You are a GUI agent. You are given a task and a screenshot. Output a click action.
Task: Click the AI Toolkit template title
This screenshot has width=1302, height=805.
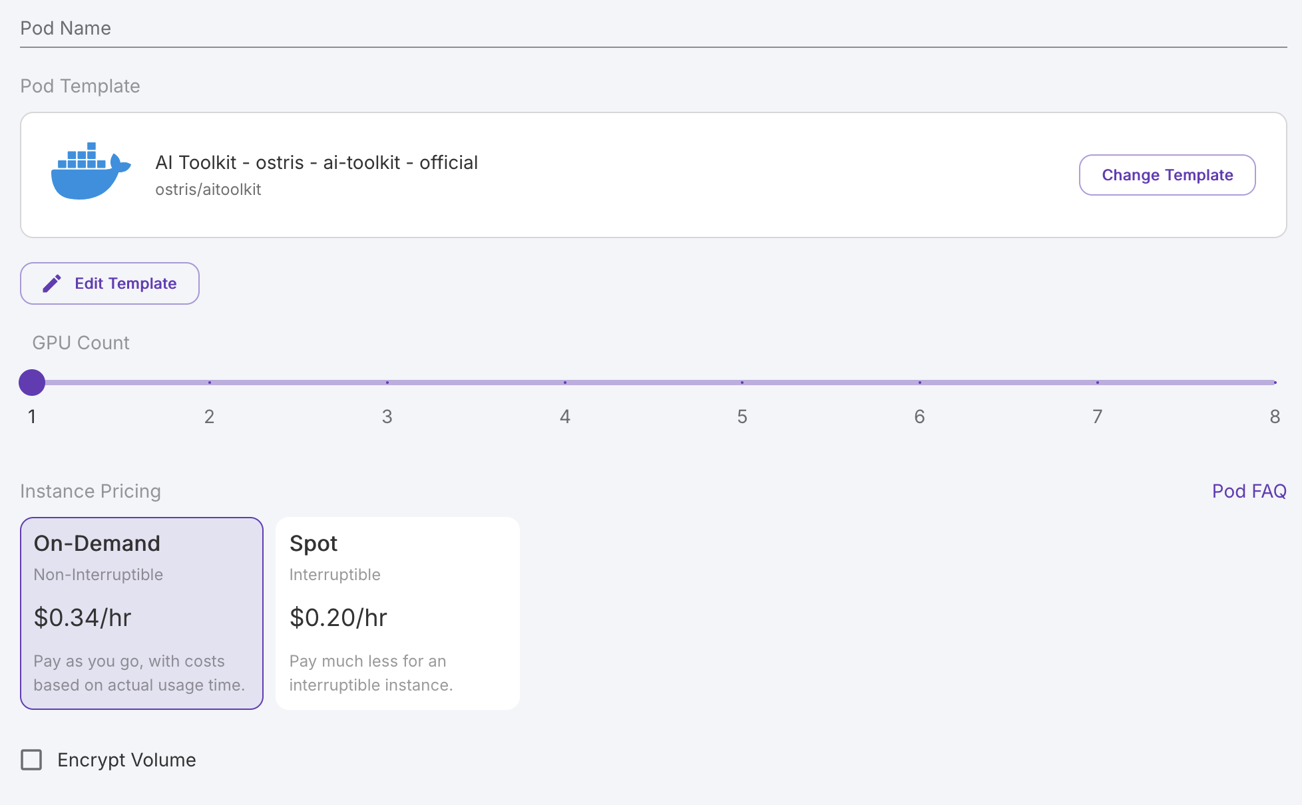pos(316,162)
